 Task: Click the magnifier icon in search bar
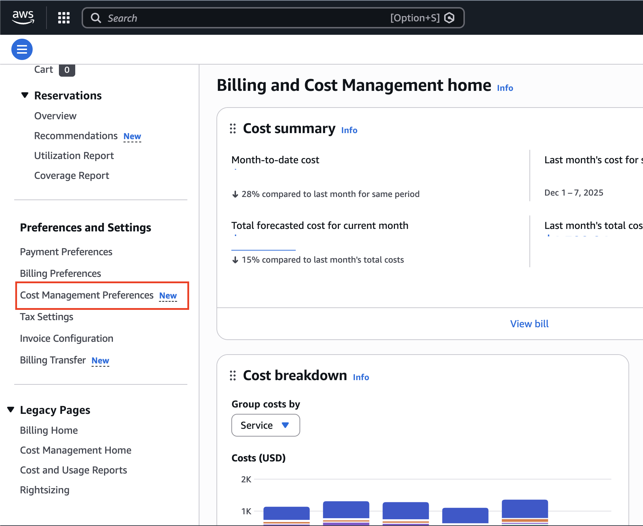[96, 18]
